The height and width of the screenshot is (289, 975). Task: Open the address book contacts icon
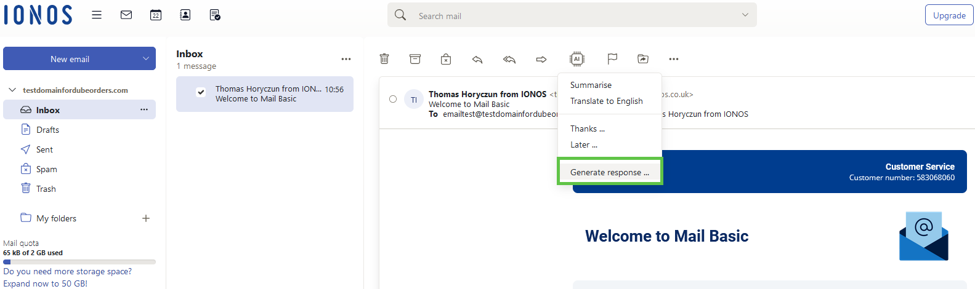185,15
